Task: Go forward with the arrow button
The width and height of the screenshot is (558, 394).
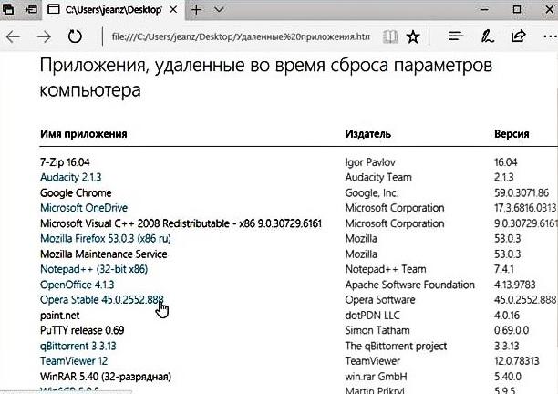Action: click(44, 36)
